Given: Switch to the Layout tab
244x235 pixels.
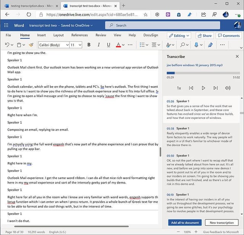Looking at the screenshot, I should click(x=58, y=35).
